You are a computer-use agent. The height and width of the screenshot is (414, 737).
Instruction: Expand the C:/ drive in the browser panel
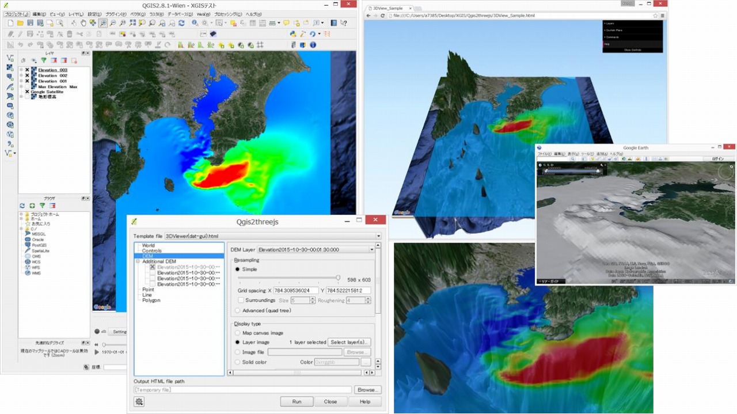21,229
